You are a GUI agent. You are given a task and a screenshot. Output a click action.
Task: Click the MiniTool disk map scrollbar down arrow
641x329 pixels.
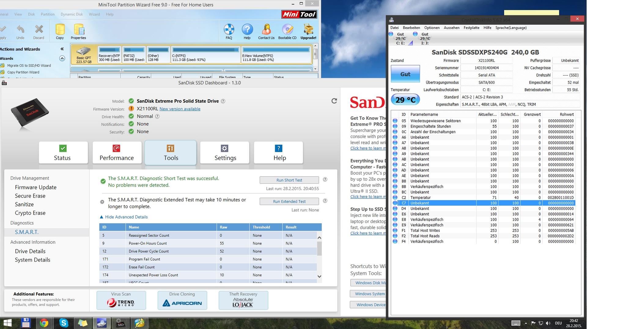315,69
